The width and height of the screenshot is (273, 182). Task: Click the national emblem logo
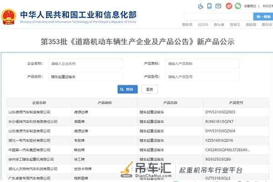pyautogui.click(x=8, y=17)
